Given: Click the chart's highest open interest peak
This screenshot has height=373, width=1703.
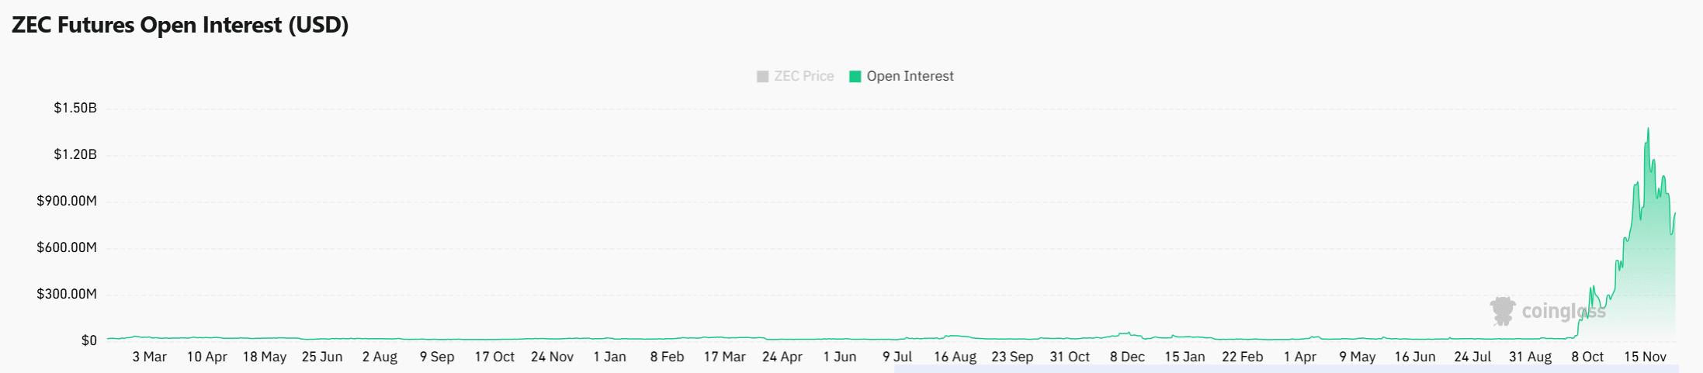Looking at the screenshot, I should (1648, 130).
